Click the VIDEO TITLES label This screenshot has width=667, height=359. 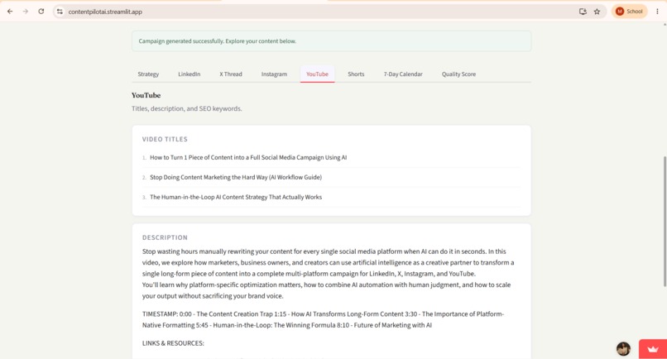[x=165, y=139]
